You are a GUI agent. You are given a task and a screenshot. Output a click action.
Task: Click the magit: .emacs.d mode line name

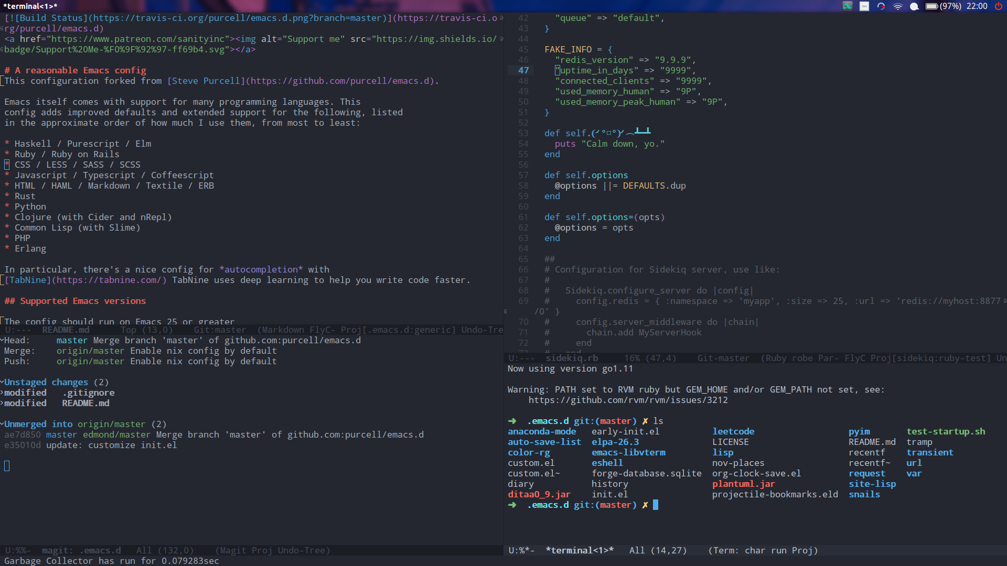pos(81,550)
